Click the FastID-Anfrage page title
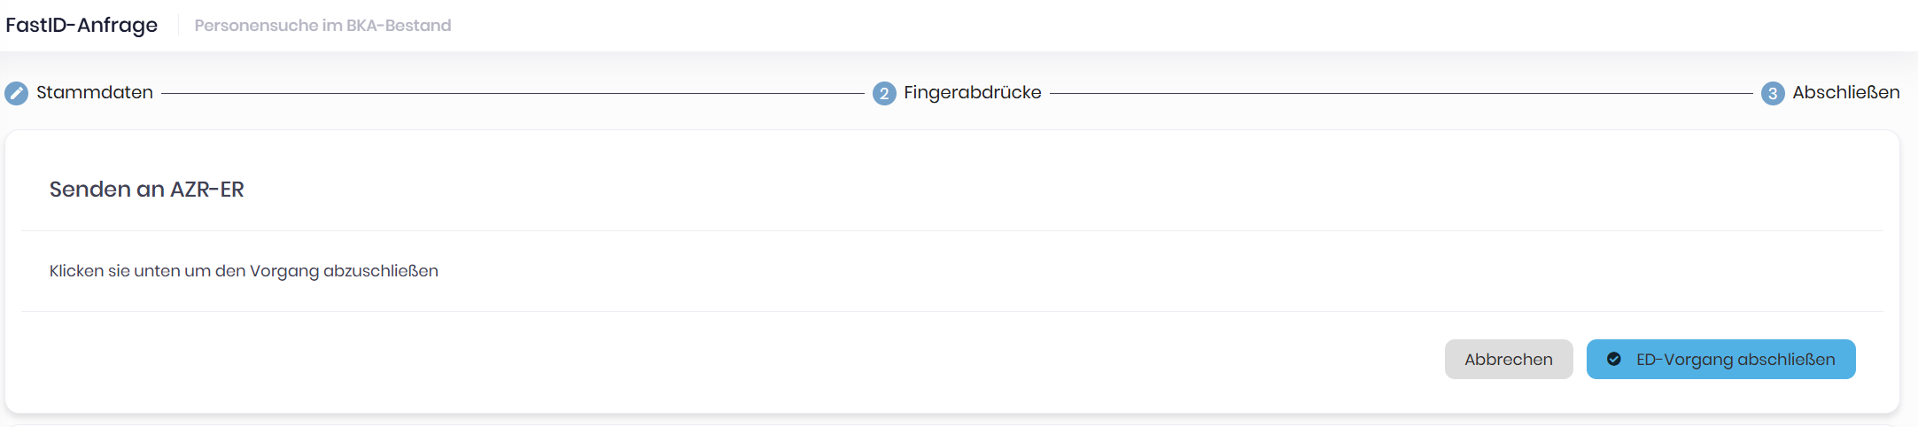The height and width of the screenshot is (427, 1918). [x=82, y=25]
